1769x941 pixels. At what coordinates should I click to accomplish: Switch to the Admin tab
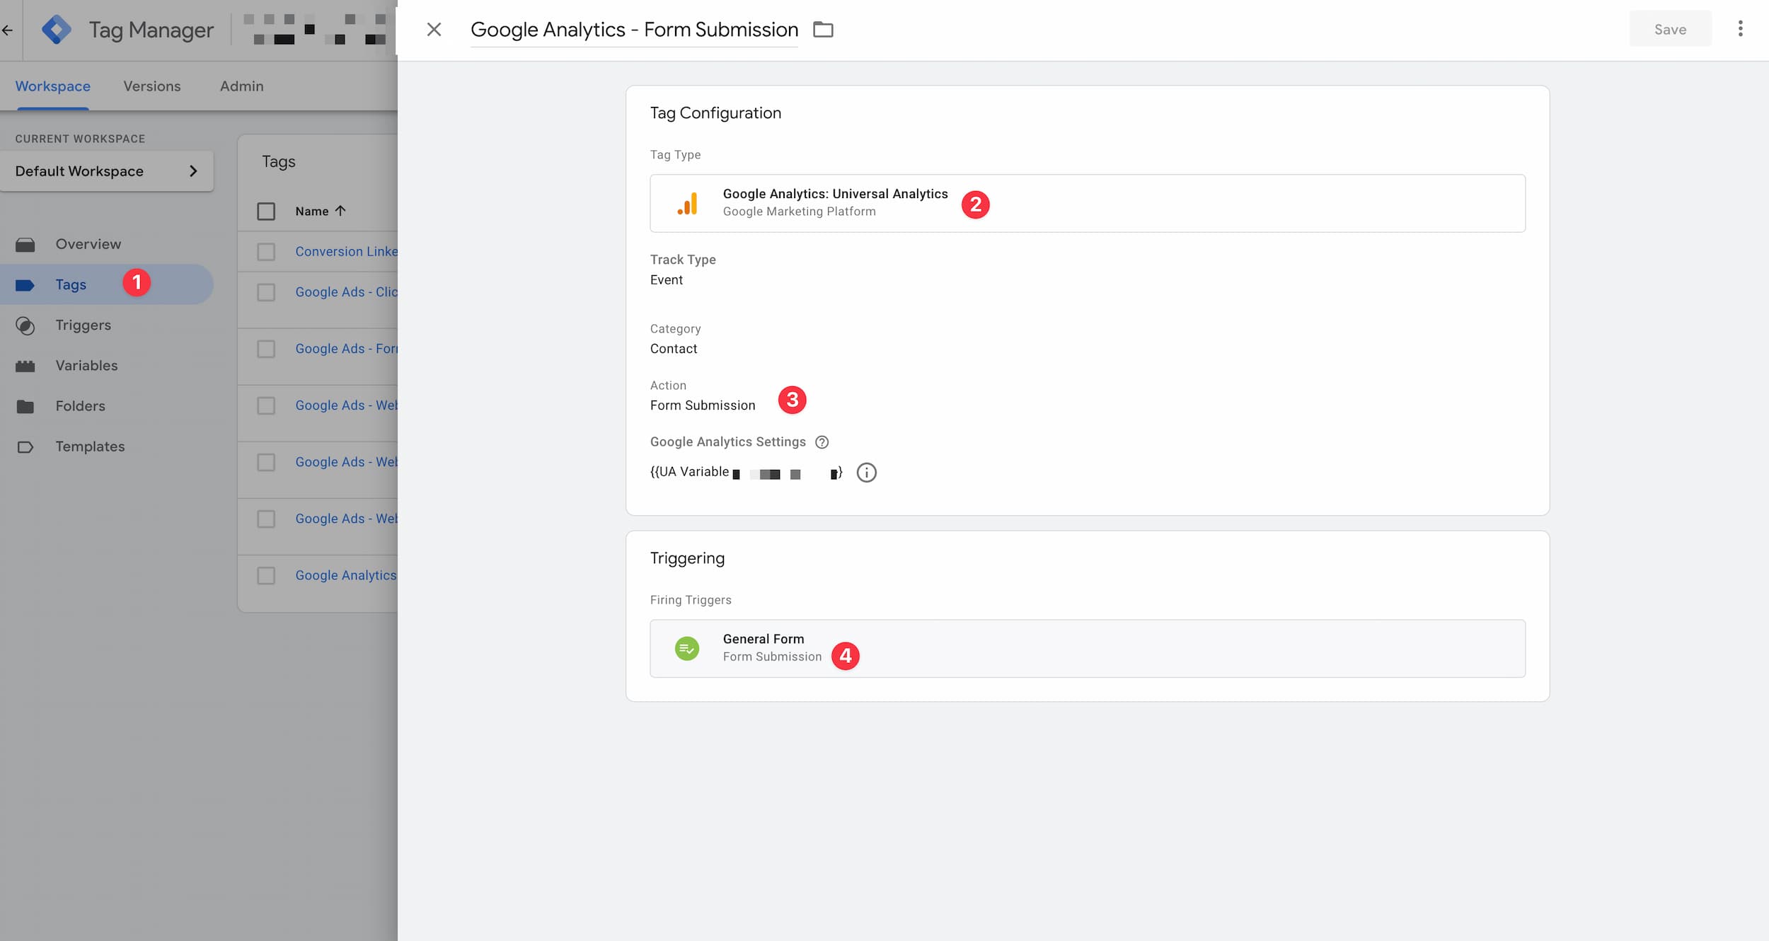coord(242,86)
